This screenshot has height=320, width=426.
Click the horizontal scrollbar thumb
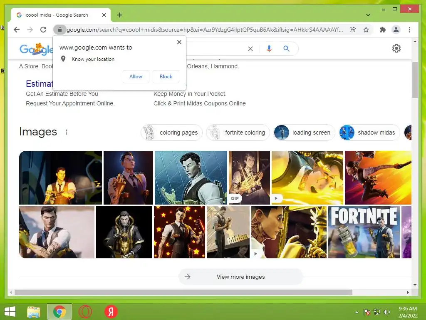pyautogui.click(x=183, y=292)
